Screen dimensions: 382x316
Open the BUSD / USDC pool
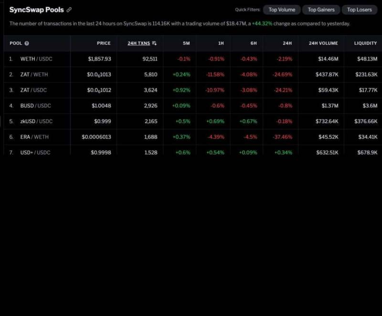point(35,105)
